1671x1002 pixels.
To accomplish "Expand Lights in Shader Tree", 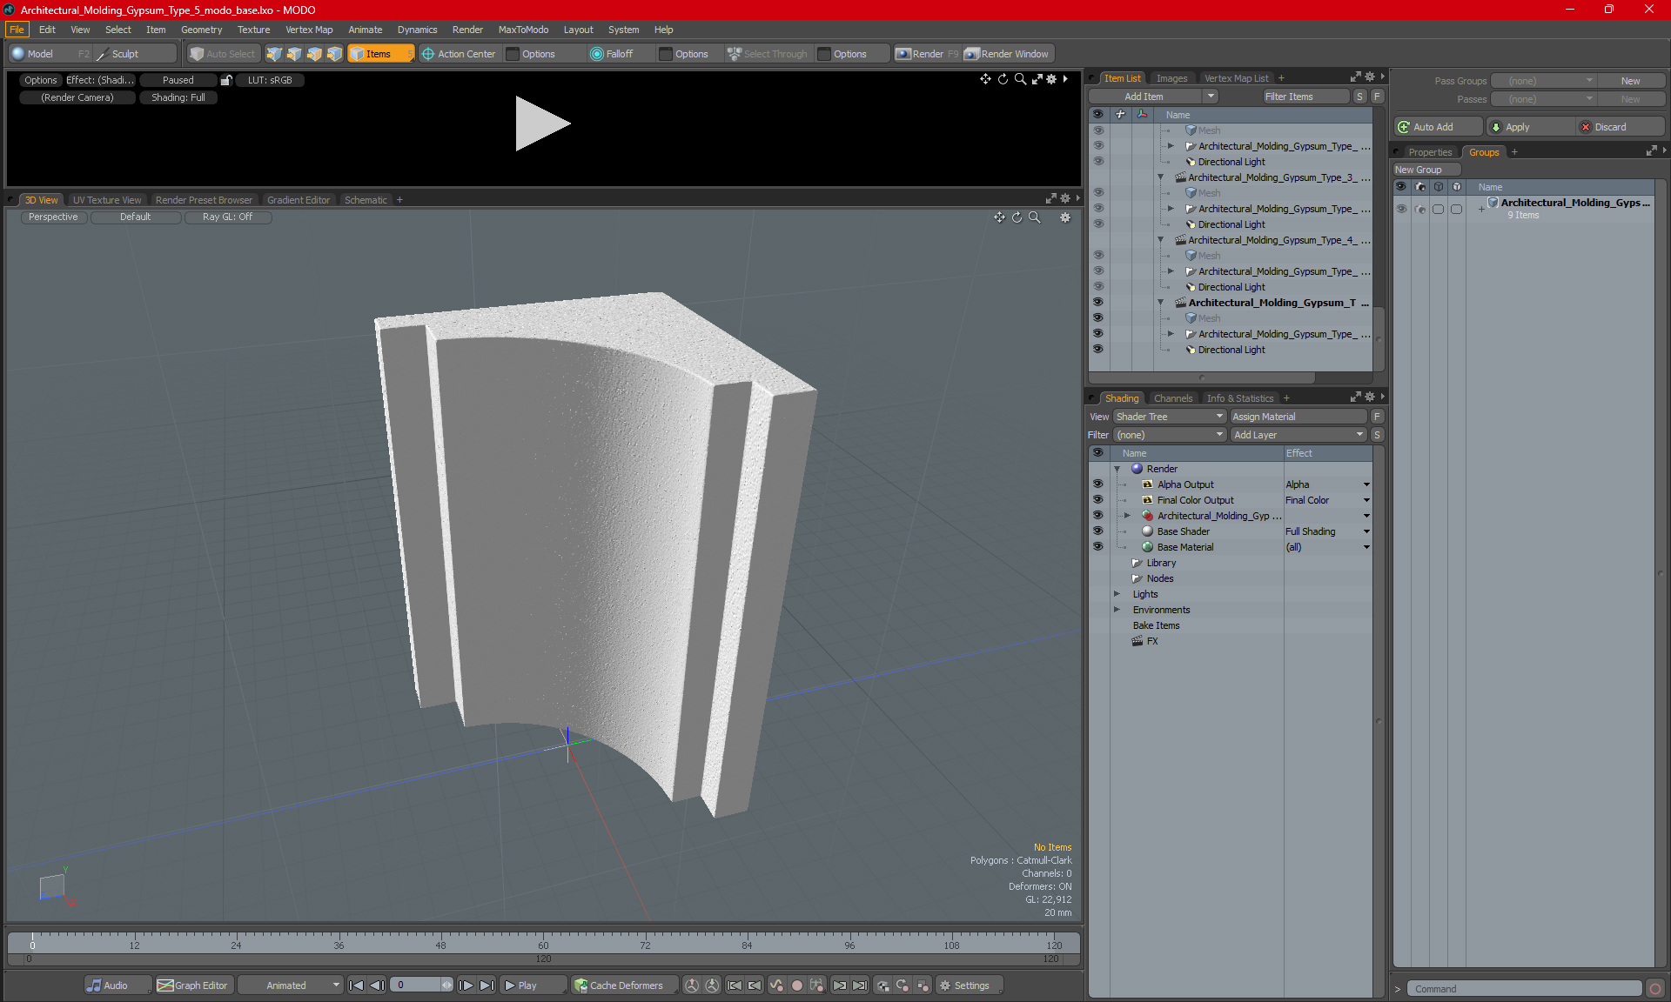I will [x=1117, y=594].
